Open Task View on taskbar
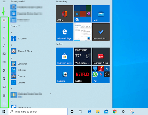148x115 pixels. coord(80,112)
